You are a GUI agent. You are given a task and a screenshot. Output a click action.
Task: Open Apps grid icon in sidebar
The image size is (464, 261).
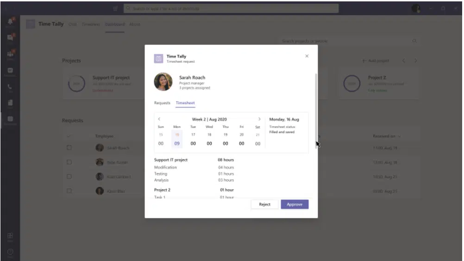(10, 236)
